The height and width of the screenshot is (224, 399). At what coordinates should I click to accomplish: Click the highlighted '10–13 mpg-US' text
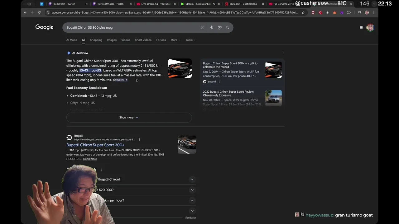click(x=91, y=70)
